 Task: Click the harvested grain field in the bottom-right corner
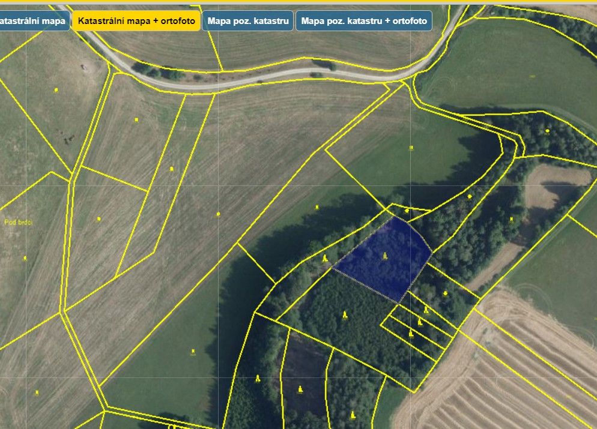[529, 372]
